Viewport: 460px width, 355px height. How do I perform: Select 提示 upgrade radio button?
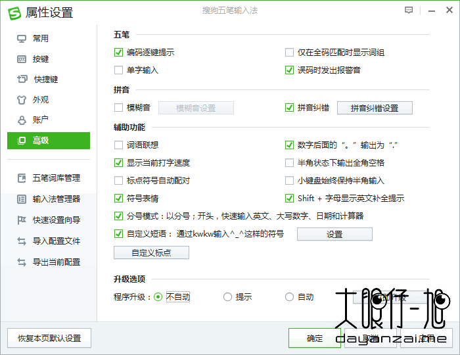click(227, 297)
